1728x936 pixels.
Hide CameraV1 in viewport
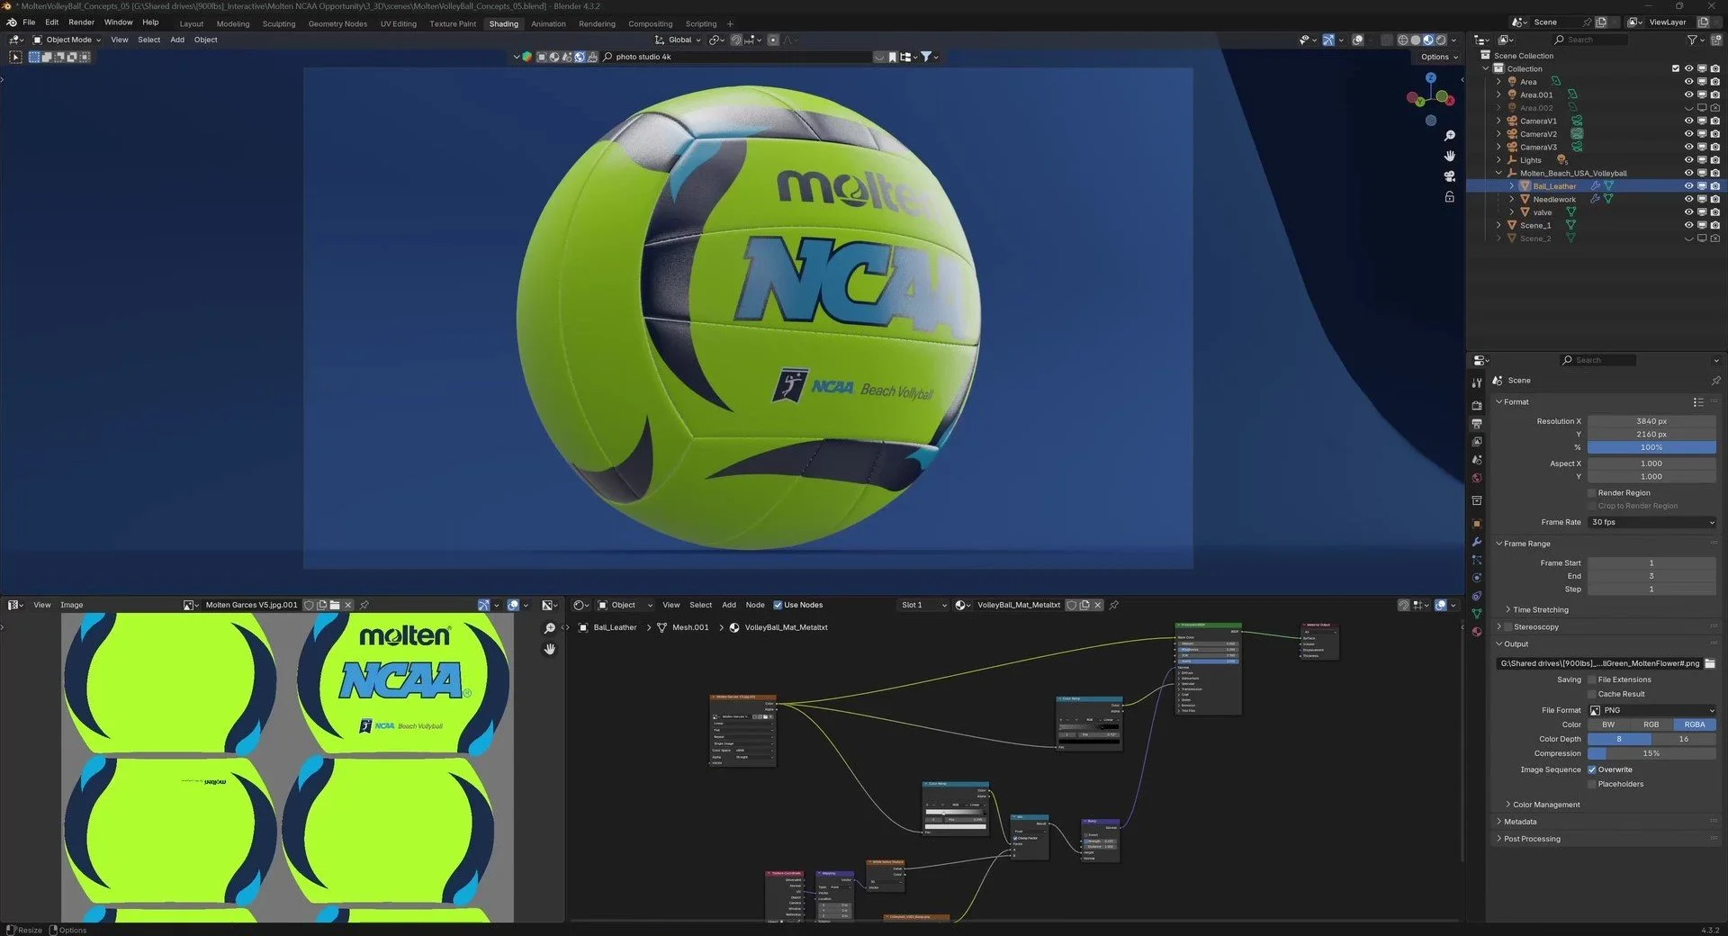[x=1688, y=121]
